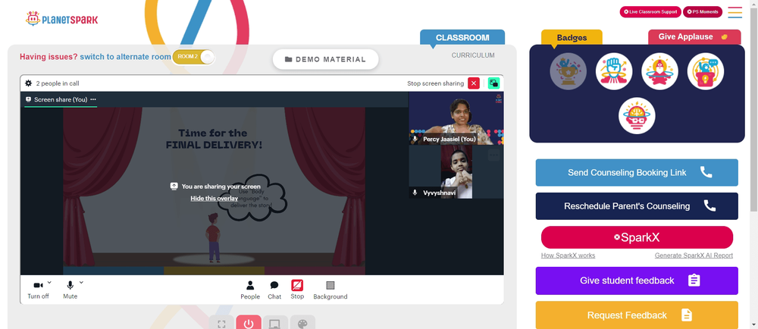Click the screen monitor button below video
The height and width of the screenshot is (329, 758).
(275, 323)
